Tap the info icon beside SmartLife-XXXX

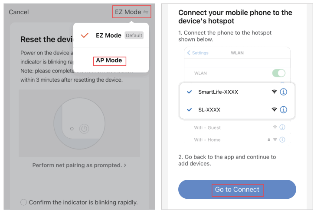click(284, 92)
